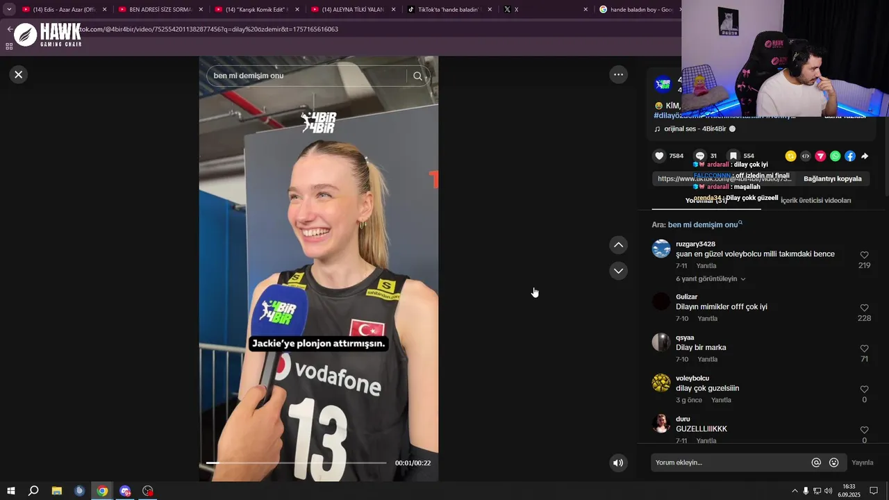Open comments via speech bubble icon
This screenshot has height=500, width=889.
coord(700,156)
